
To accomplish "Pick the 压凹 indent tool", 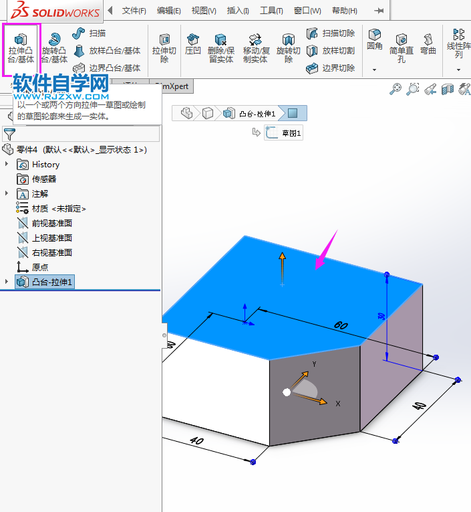I will pyautogui.click(x=193, y=44).
